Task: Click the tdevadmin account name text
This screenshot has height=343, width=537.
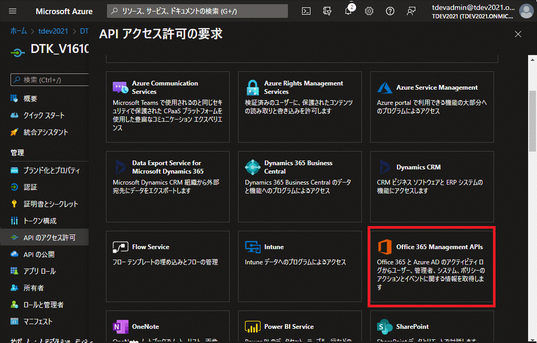Action: pos(473,7)
